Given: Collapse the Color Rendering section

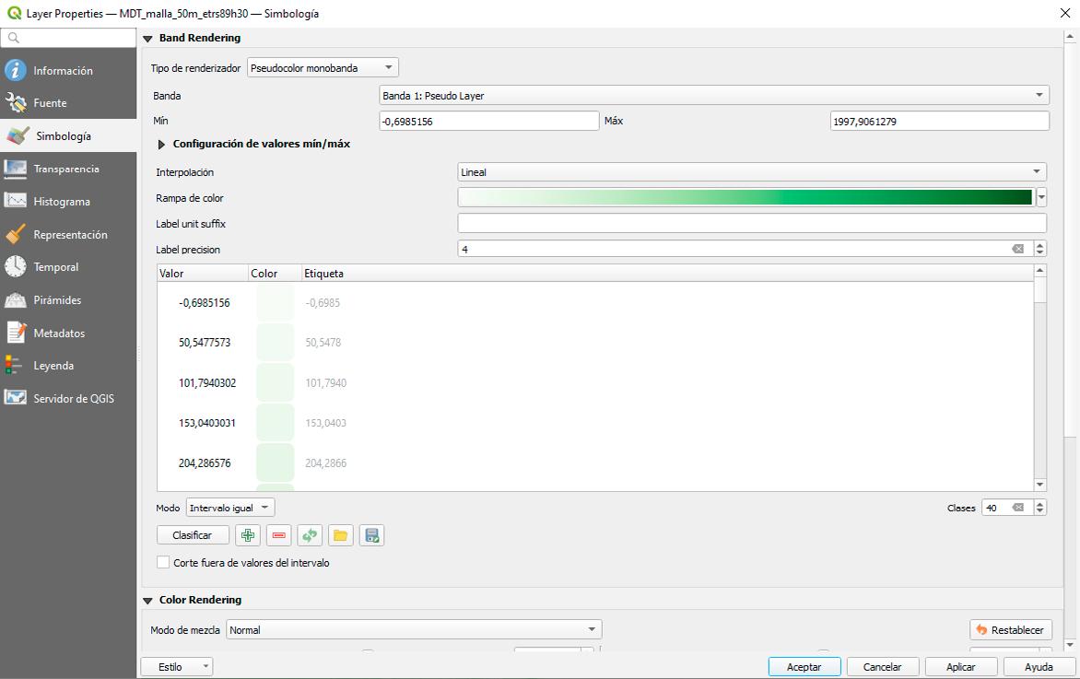Looking at the screenshot, I should point(147,601).
